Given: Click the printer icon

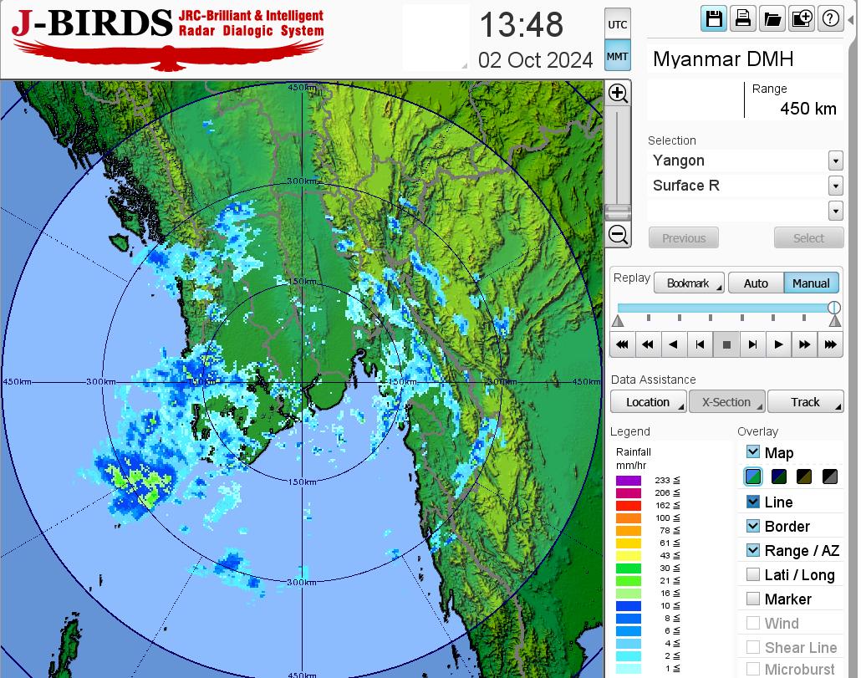Looking at the screenshot, I should coord(742,19).
